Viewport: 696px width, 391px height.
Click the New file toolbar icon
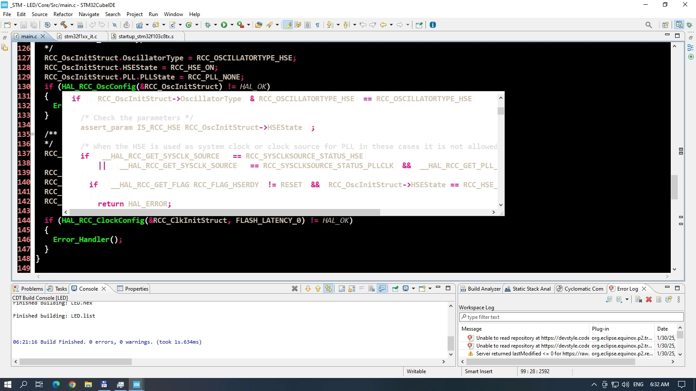click(x=7, y=25)
